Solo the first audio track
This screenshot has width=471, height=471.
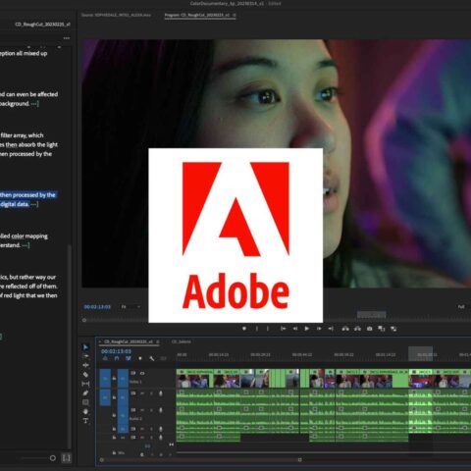(x=151, y=393)
